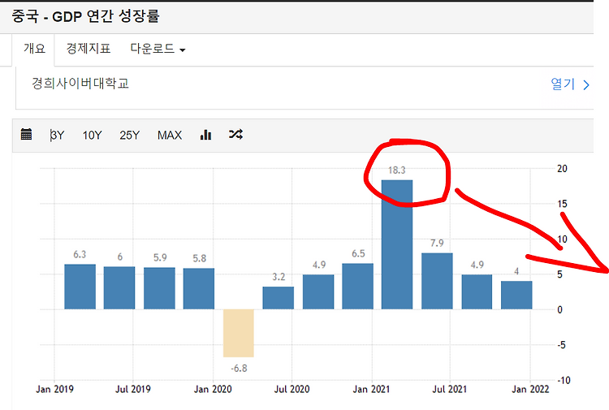This screenshot has width=609, height=410.
Task: Click the bar with the value label 6
Action: click(119, 287)
